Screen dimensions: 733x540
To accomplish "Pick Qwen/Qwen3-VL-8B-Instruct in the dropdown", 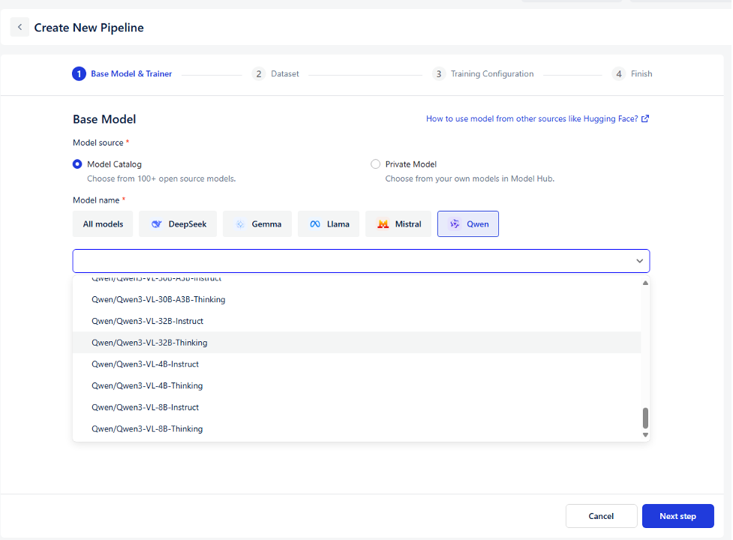I will coord(145,407).
